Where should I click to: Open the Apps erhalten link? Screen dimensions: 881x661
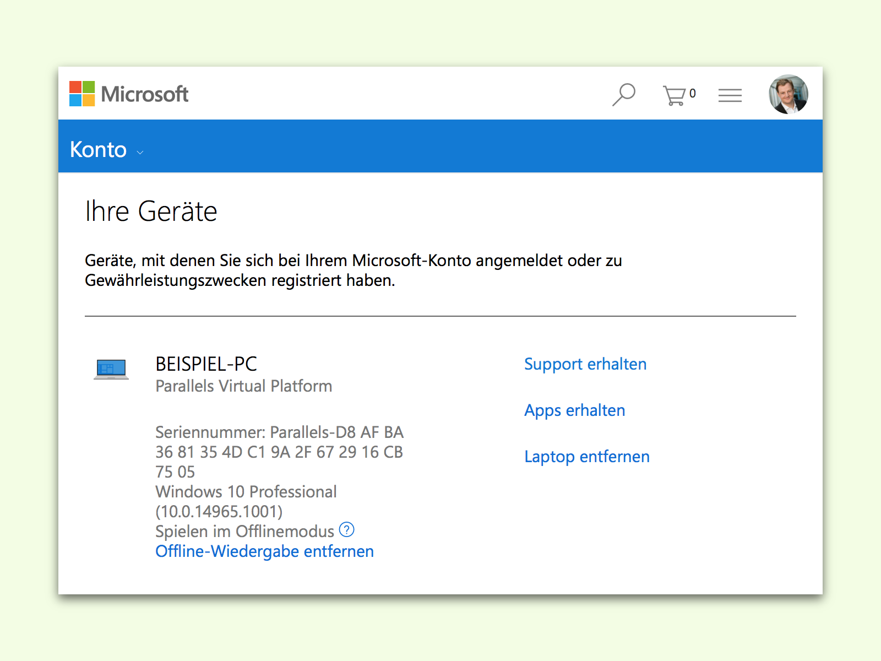[x=575, y=410]
